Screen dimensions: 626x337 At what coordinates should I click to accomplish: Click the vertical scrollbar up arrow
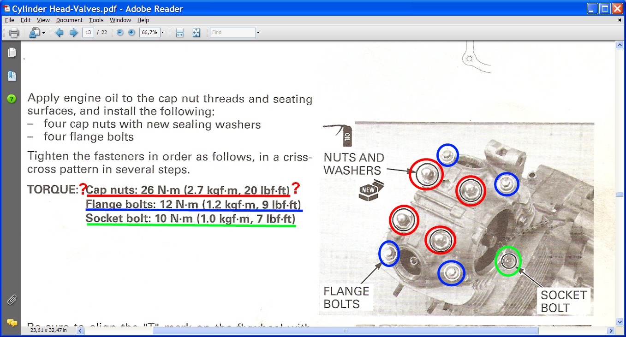click(620, 45)
